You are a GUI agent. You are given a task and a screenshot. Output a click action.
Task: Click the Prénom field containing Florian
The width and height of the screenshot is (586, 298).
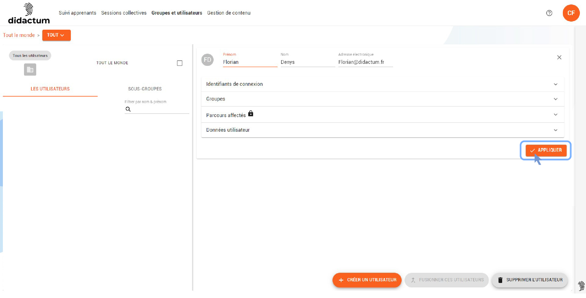(250, 62)
